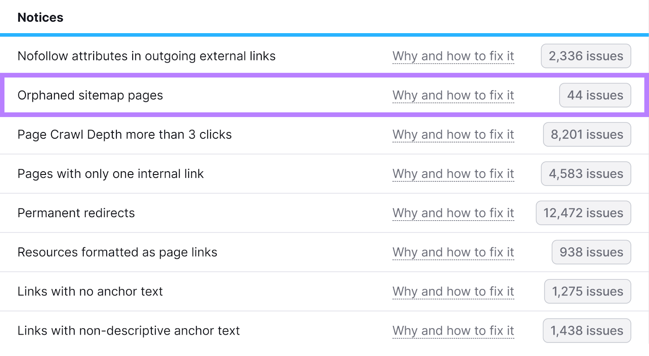This screenshot has height=356, width=649.
Task: Open 'Why and how to fix it' for Page Crawl Depth
Action: tap(453, 134)
